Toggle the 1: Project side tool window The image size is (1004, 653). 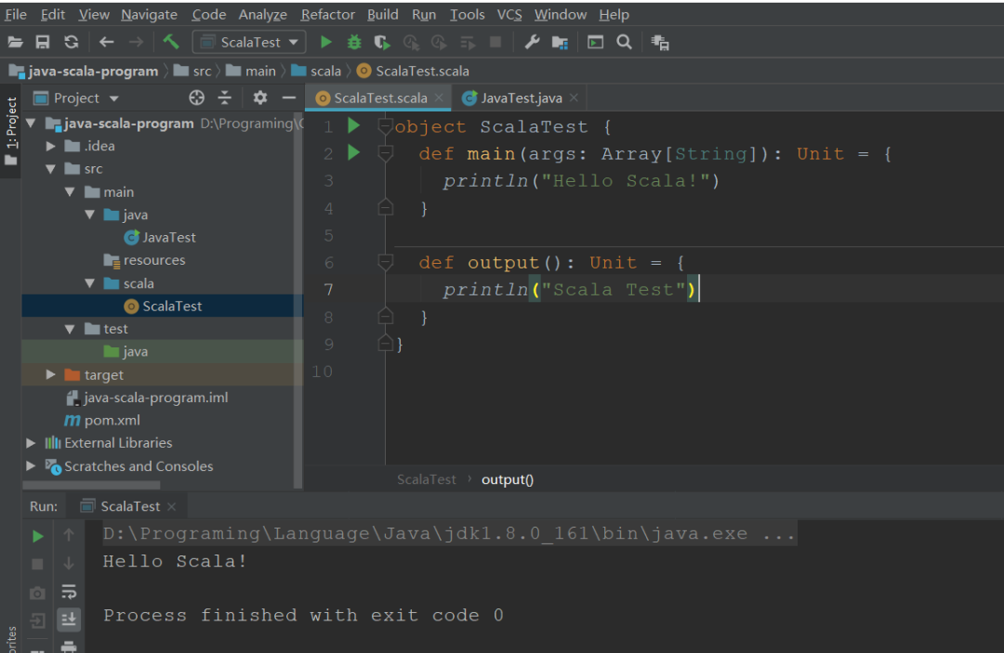(x=11, y=131)
